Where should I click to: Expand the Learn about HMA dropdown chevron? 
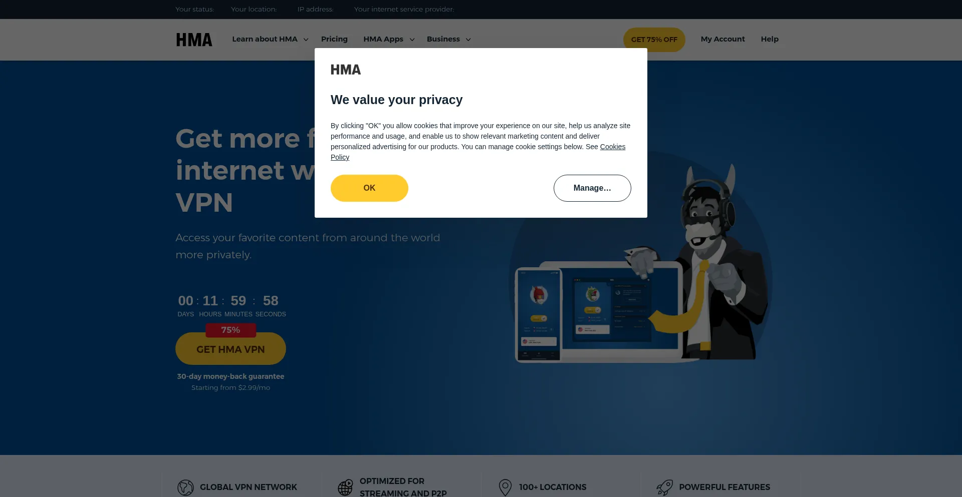pos(306,40)
